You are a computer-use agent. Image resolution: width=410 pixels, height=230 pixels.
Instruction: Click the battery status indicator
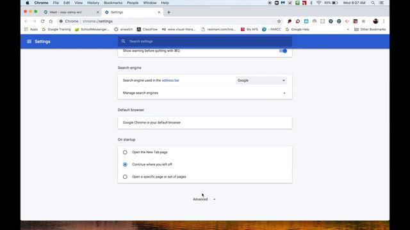coord(331,3)
